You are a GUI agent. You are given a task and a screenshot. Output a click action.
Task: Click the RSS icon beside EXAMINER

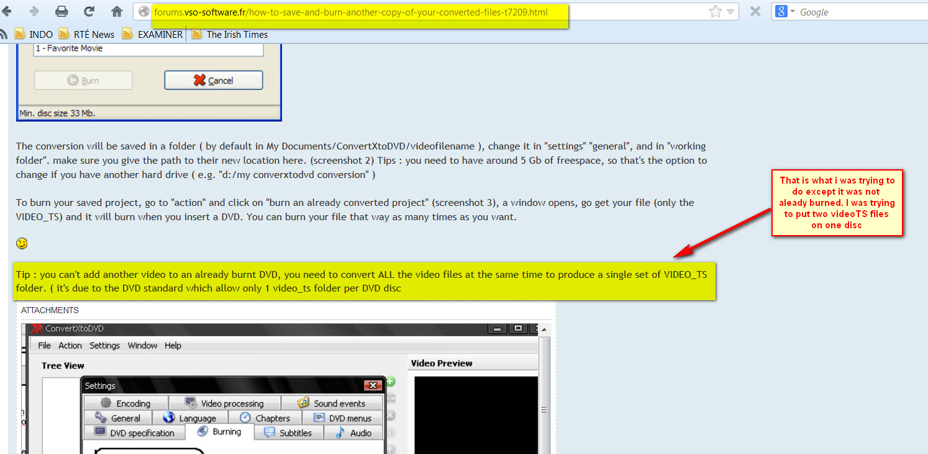(x=127, y=34)
